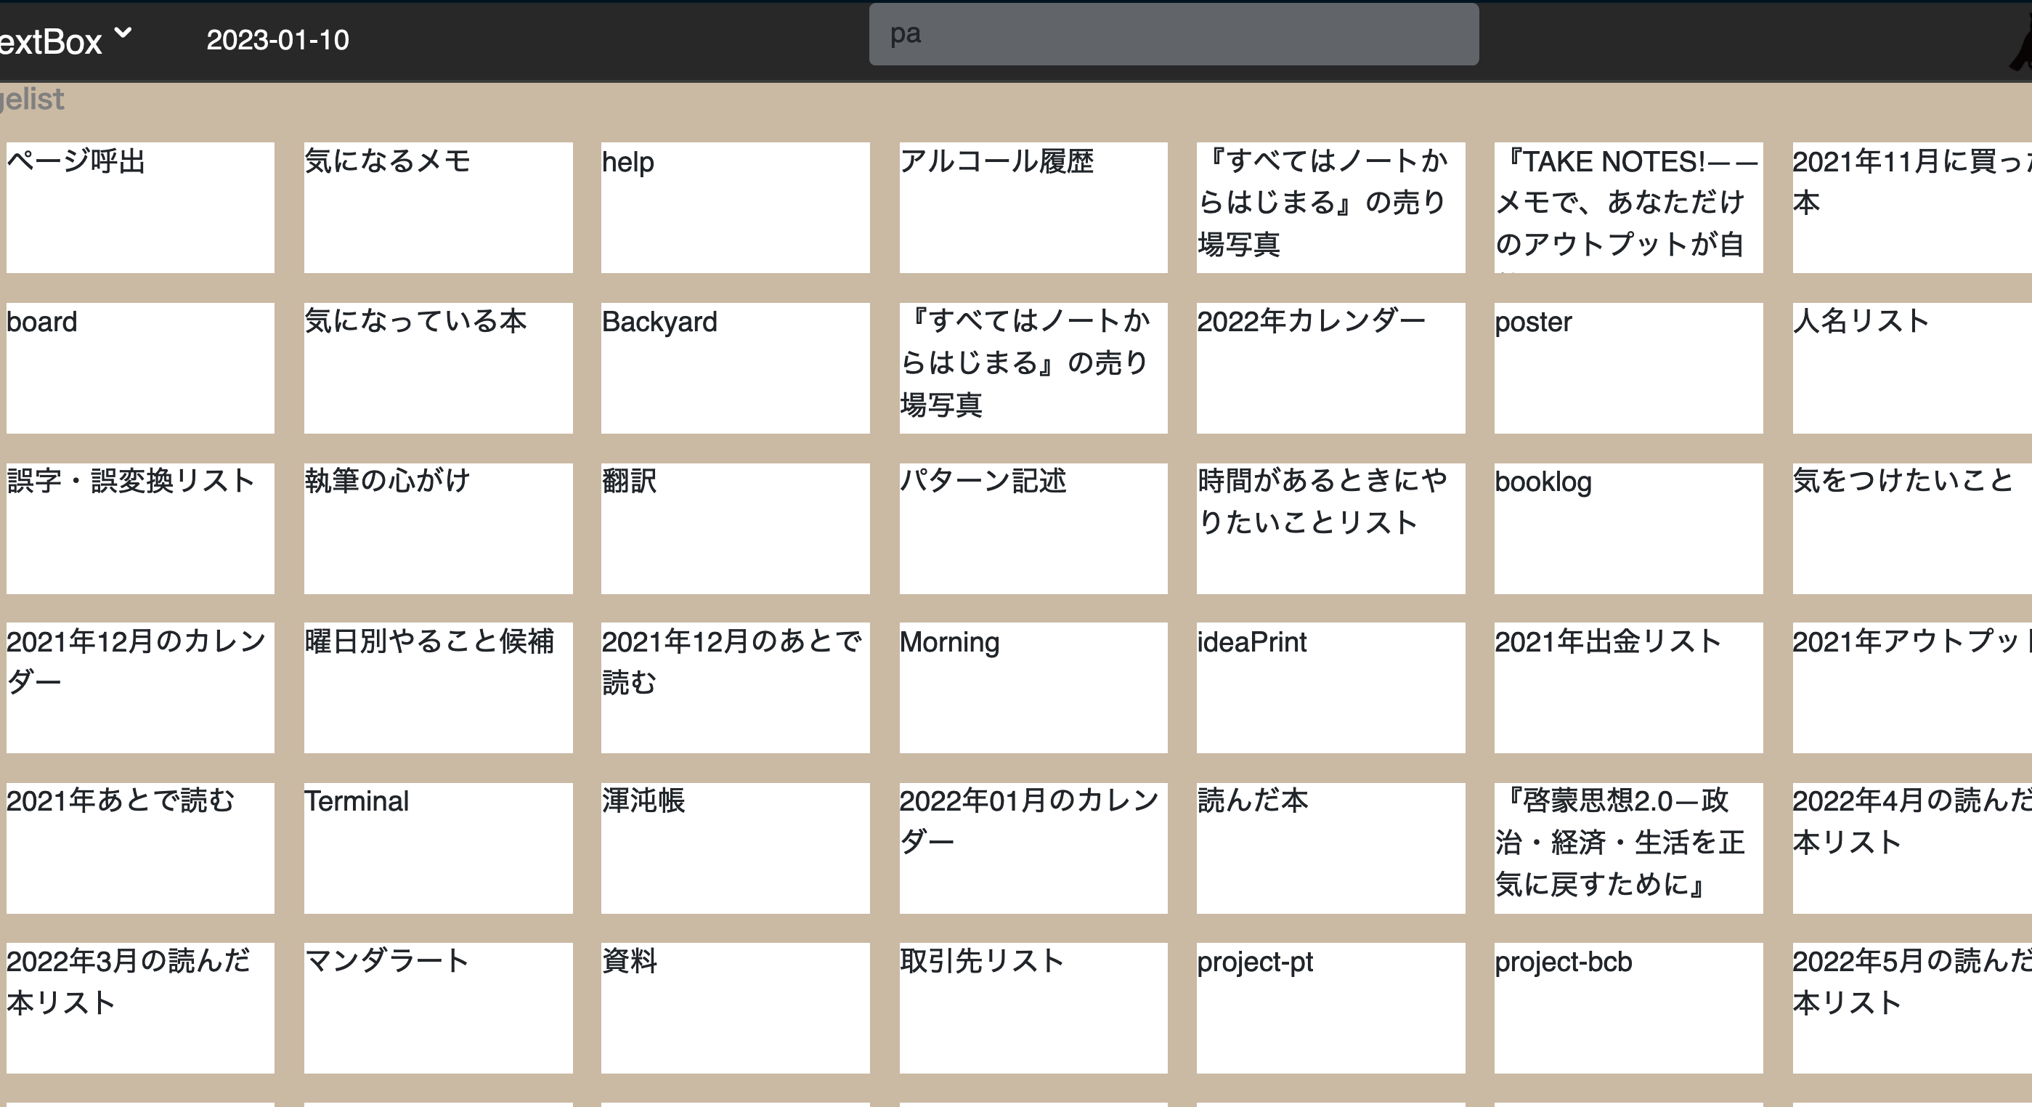Open the Morning page

point(1033,687)
